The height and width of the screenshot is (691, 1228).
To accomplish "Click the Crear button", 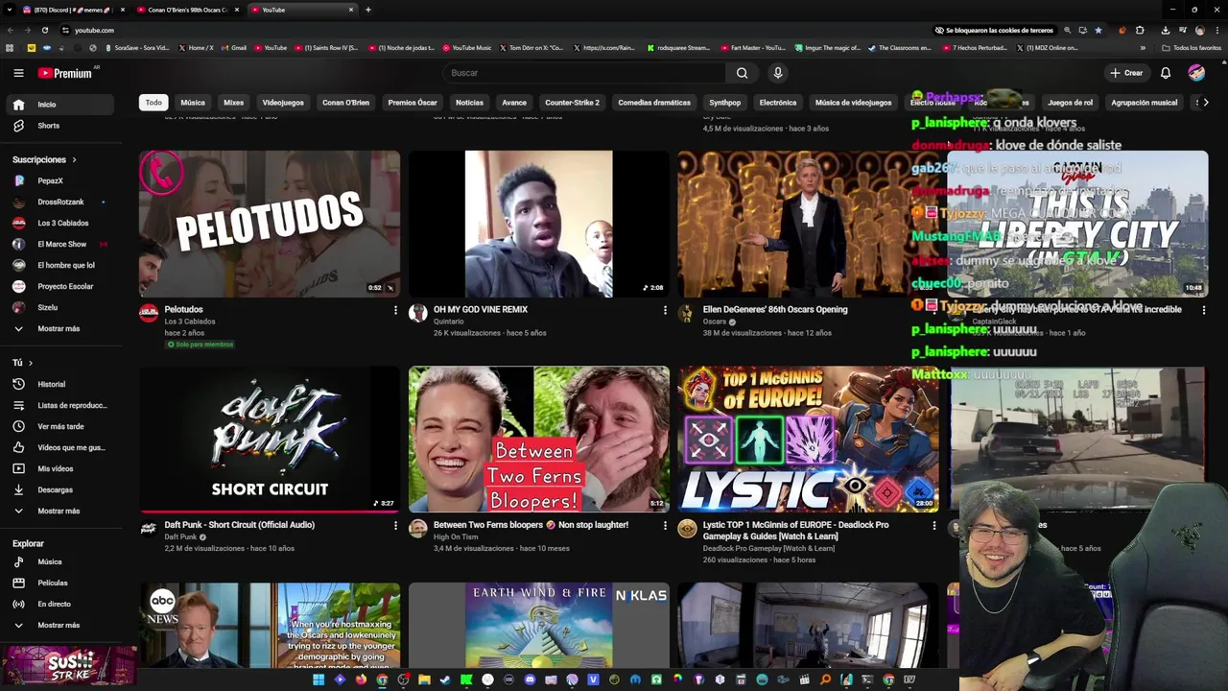I will [x=1126, y=73].
